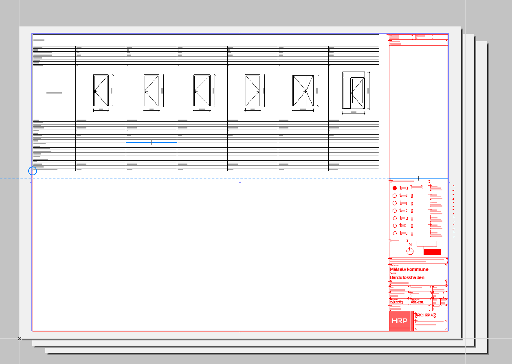Select the blue highlighted cell line in the schedule
512x364 pixels.
click(151, 142)
